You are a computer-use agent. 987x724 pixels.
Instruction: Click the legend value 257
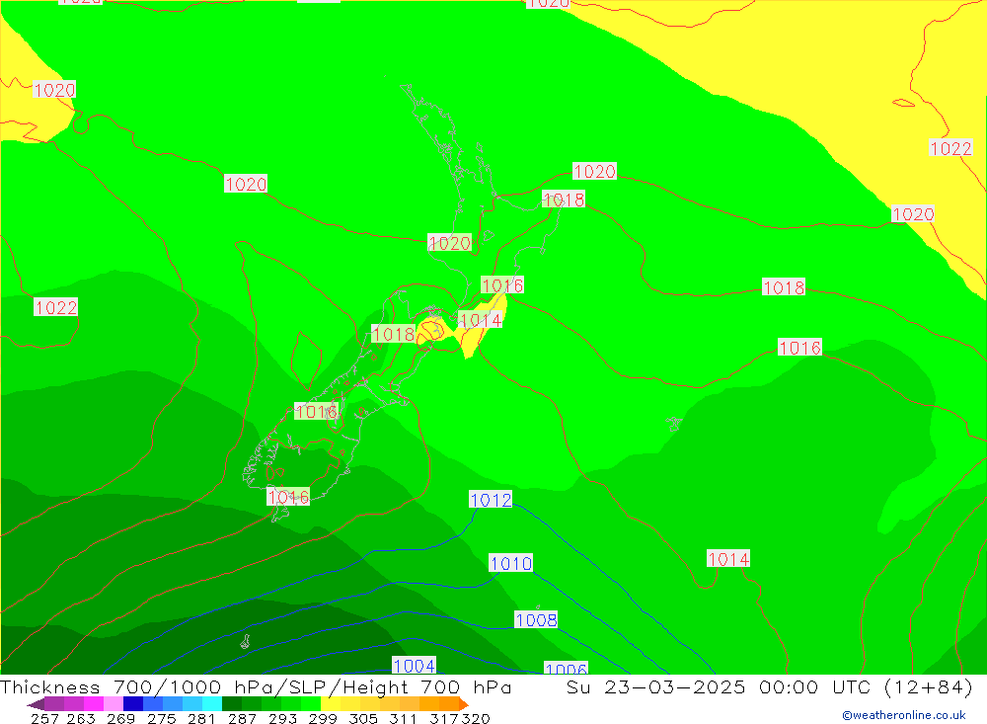(x=44, y=718)
